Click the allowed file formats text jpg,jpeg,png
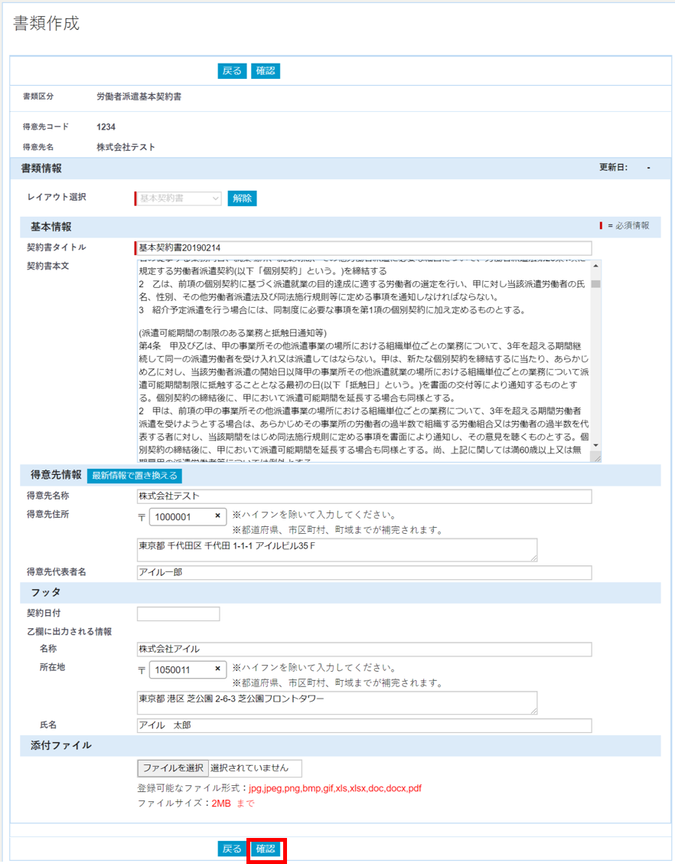675x864 pixels. click(x=334, y=788)
